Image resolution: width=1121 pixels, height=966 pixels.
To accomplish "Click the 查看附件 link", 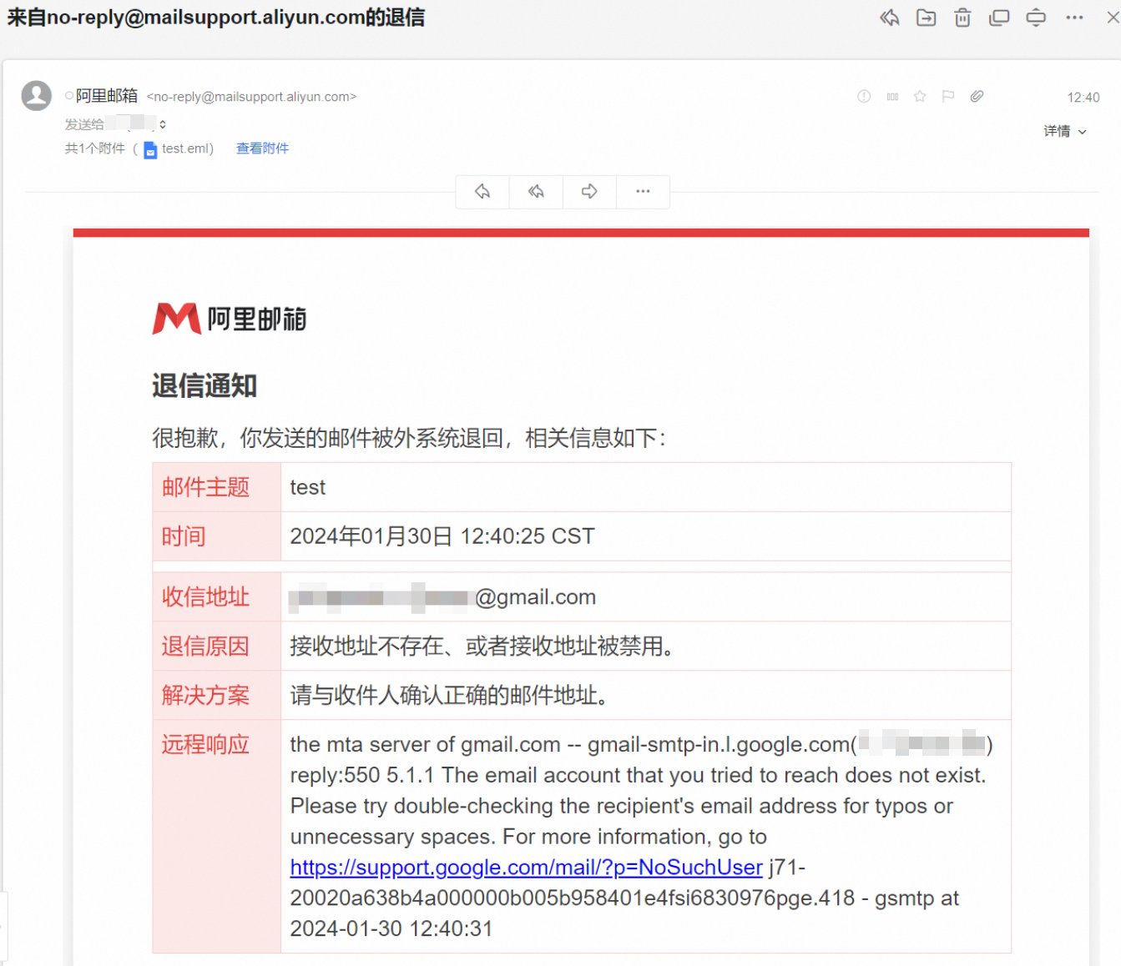I will (x=262, y=148).
